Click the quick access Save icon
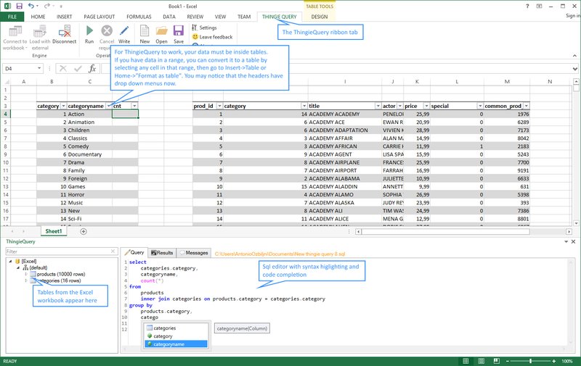Screen dimensions: 581x366 pyautogui.click(x=20, y=6)
